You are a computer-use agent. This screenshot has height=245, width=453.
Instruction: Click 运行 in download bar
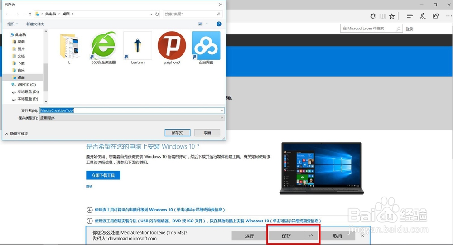(249, 236)
